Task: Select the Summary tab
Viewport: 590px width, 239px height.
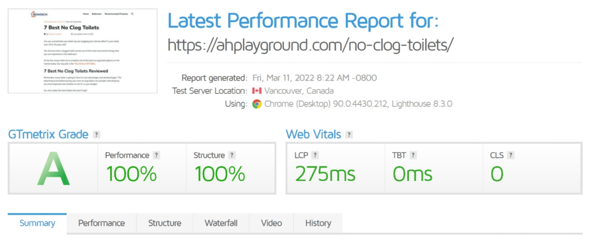Action: point(37,223)
